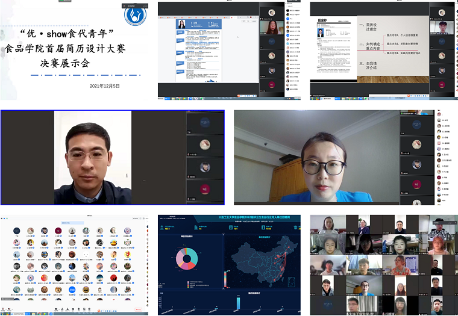Click the donut chart on the recruitment dashboard
This screenshot has width=458, height=316.
click(x=187, y=259)
